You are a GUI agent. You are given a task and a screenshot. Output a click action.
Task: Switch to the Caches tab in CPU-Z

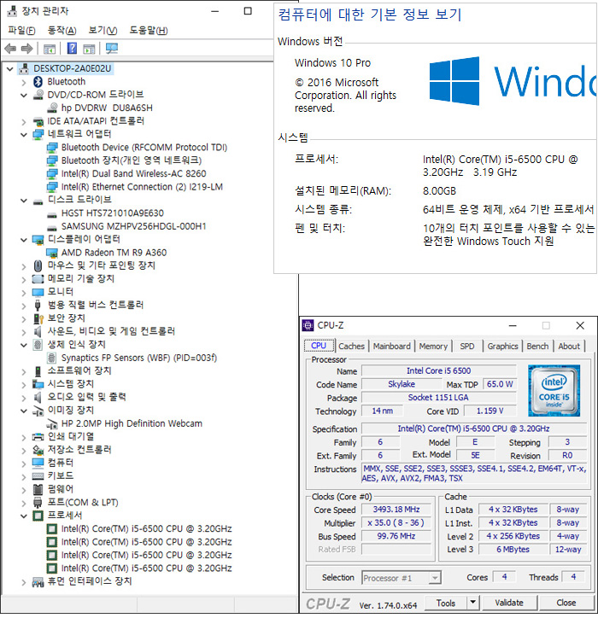click(351, 346)
